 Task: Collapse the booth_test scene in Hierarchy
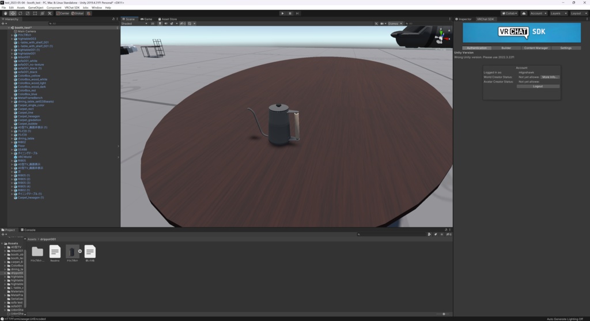(9, 28)
